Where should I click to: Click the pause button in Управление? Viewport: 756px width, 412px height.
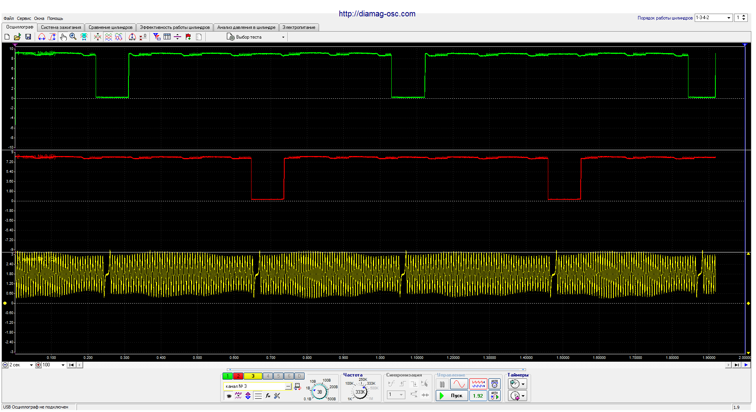coord(442,384)
